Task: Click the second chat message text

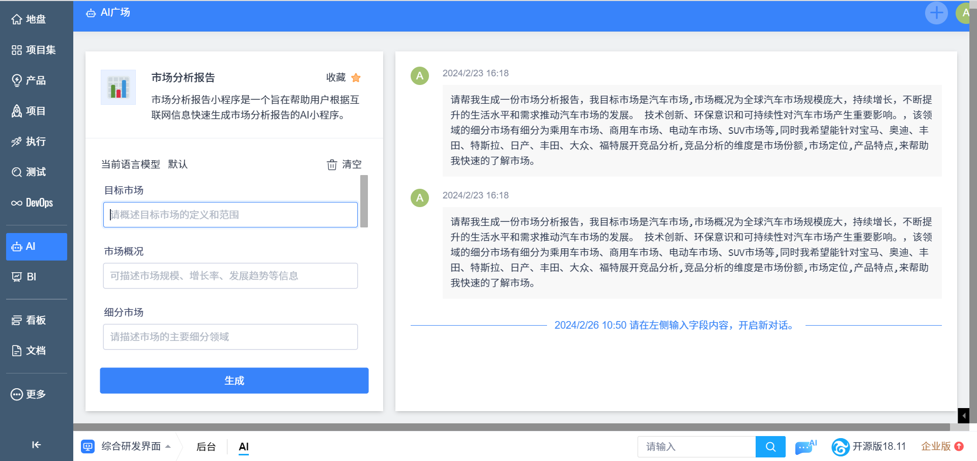Action: pyautogui.click(x=692, y=252)
